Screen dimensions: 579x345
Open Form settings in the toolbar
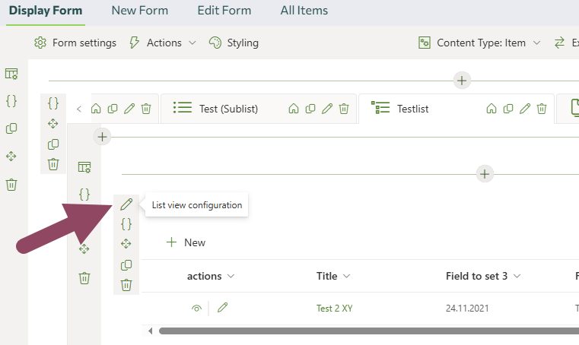click(75, 43)
